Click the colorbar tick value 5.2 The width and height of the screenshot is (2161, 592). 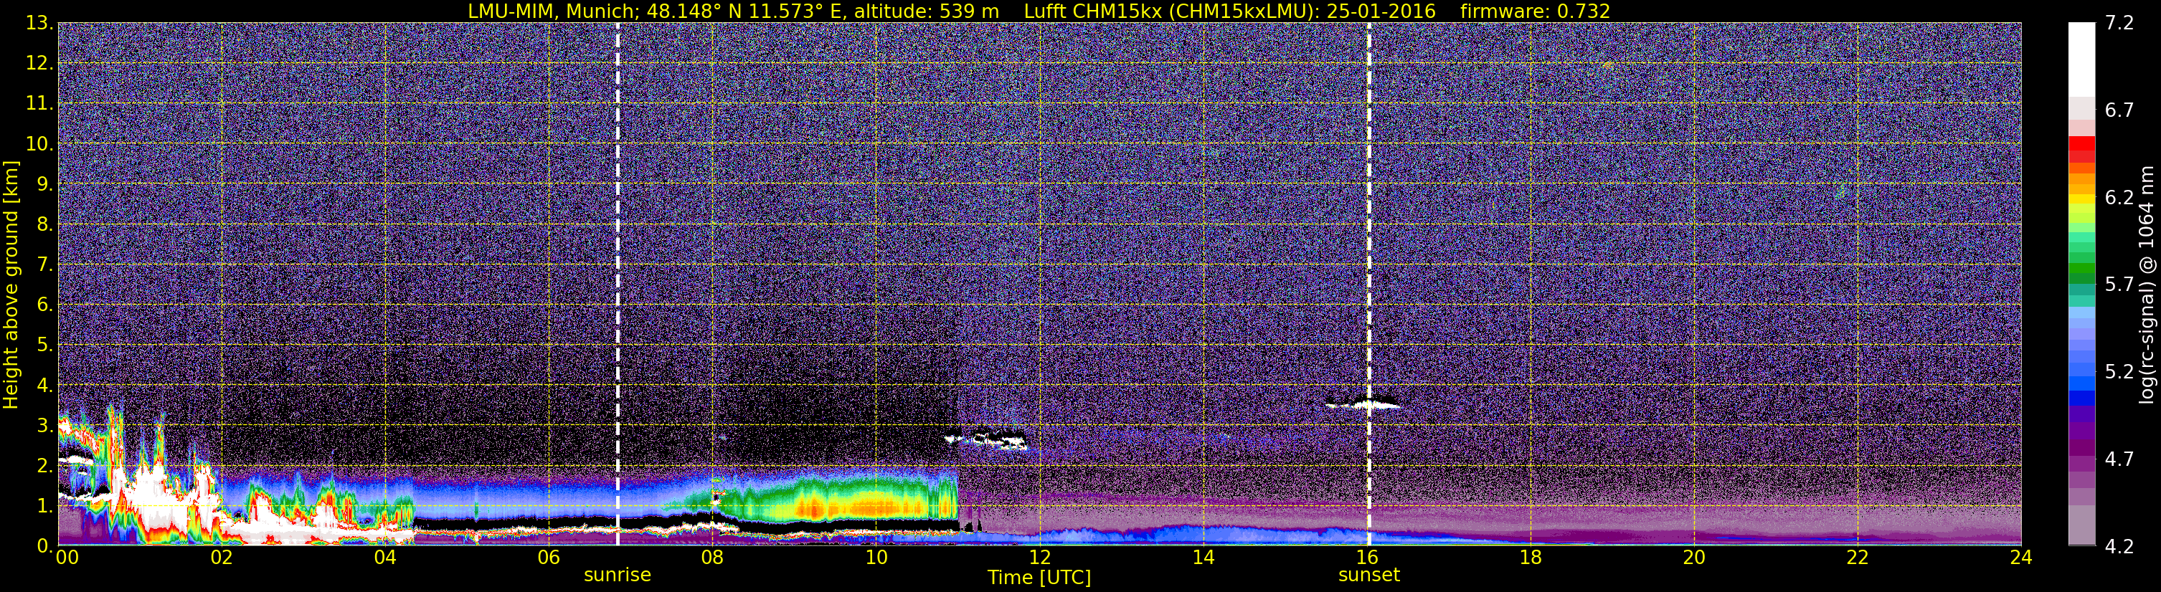[x=2119, y=371]
